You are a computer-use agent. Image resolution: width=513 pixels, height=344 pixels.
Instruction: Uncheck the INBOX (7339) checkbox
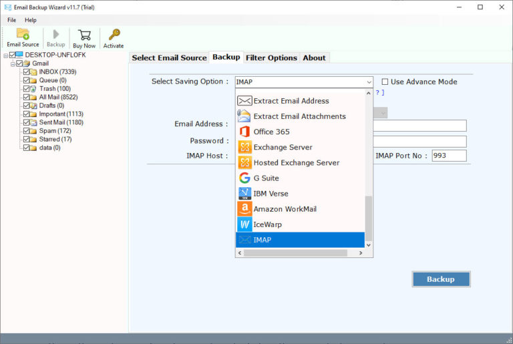click(27, 71)
